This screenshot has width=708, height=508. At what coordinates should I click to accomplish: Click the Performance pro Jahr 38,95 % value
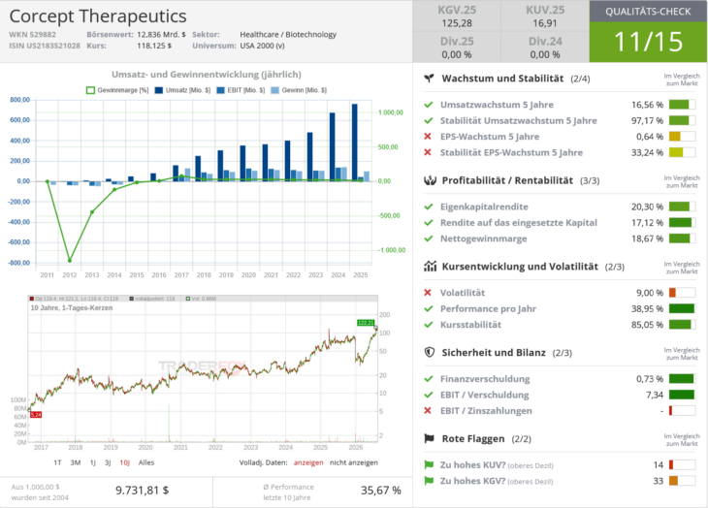point(647,308)
